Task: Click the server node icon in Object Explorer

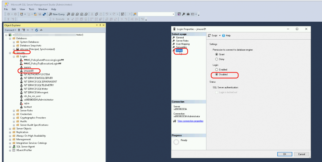Action: coord(10,35)
